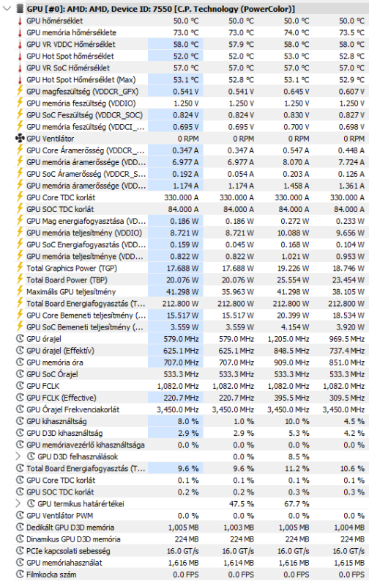Select GPU memóriavezérlő kihasználtsága row label
Screen dimensions: 369x587
[85, 445]
